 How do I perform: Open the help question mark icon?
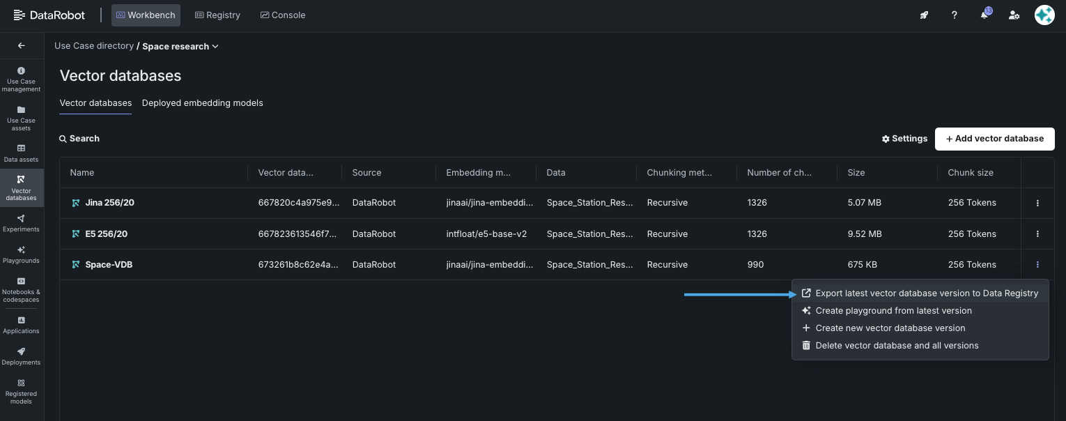955,15
